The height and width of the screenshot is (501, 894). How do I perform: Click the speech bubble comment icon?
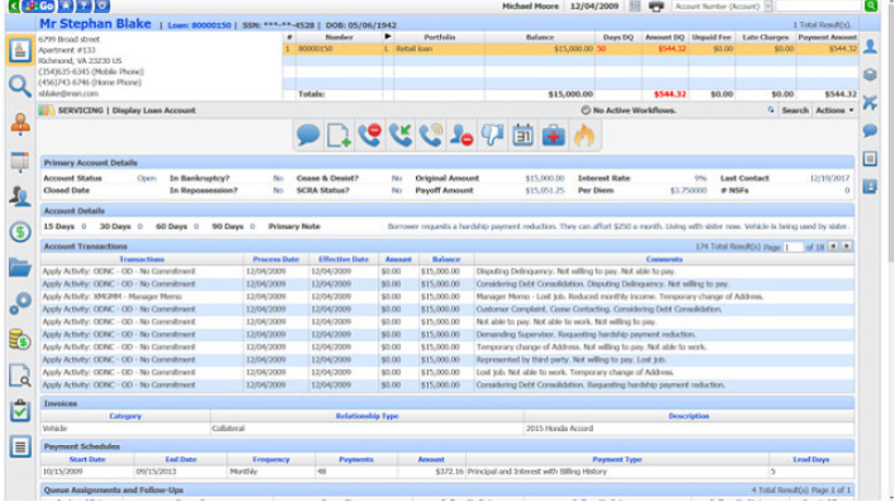pos(307,135)
